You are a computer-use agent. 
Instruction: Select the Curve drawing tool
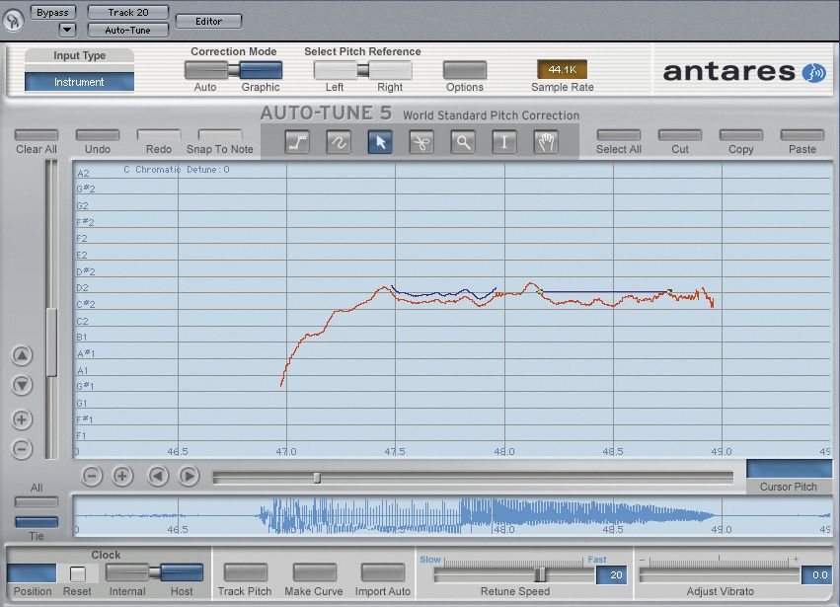339,142
